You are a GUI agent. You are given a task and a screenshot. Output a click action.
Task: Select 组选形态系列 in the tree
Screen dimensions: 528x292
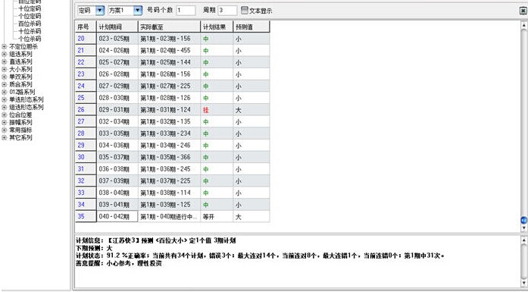pyautogui.click(x=27, y=107)
